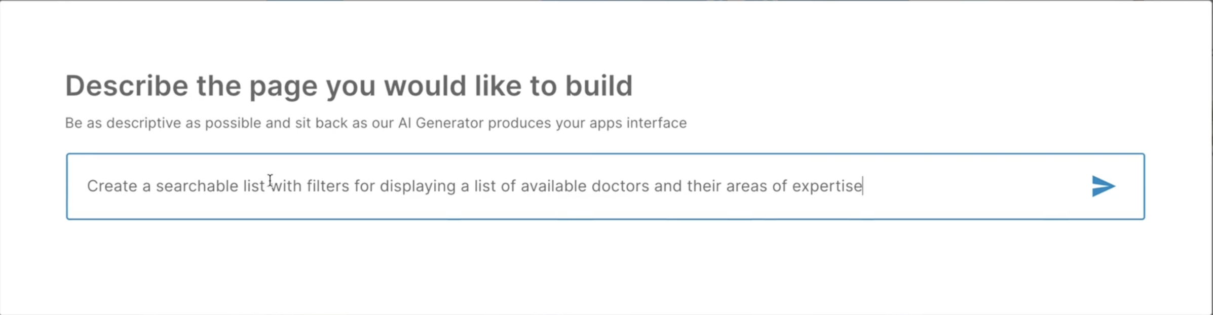
Task: Click "AI Generator" in the subtitle text
Action: click(x=441, y=123)
